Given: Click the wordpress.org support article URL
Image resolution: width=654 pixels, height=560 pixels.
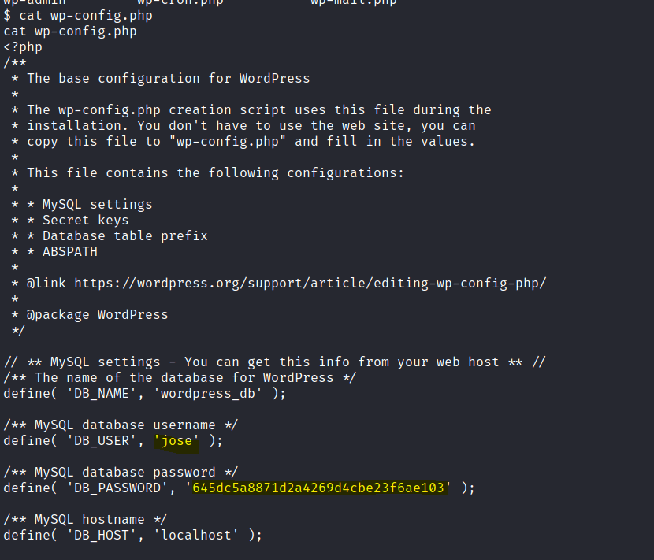Looking at the screenshot, I should click(310, 283).
